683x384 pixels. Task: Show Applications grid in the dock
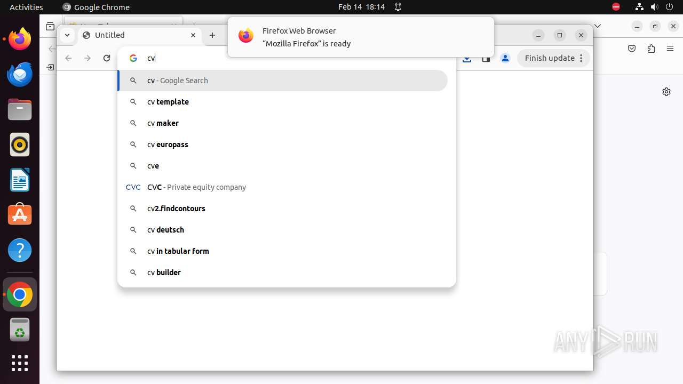pyautogui.click(x=20, y=363)
